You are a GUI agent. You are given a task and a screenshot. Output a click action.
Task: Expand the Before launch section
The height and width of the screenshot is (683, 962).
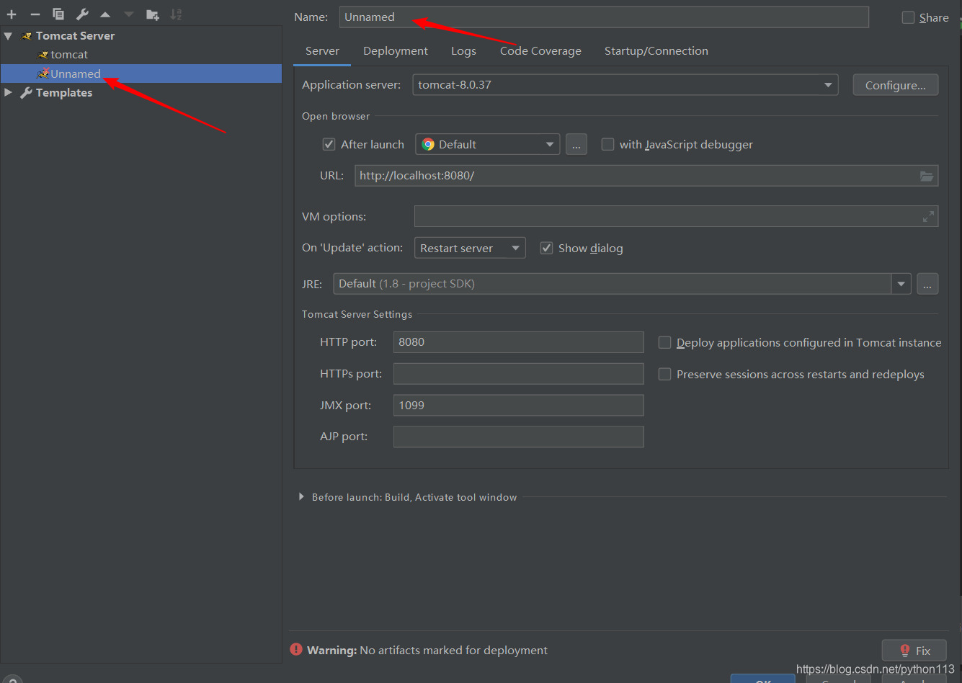click(x=301, y=497)
